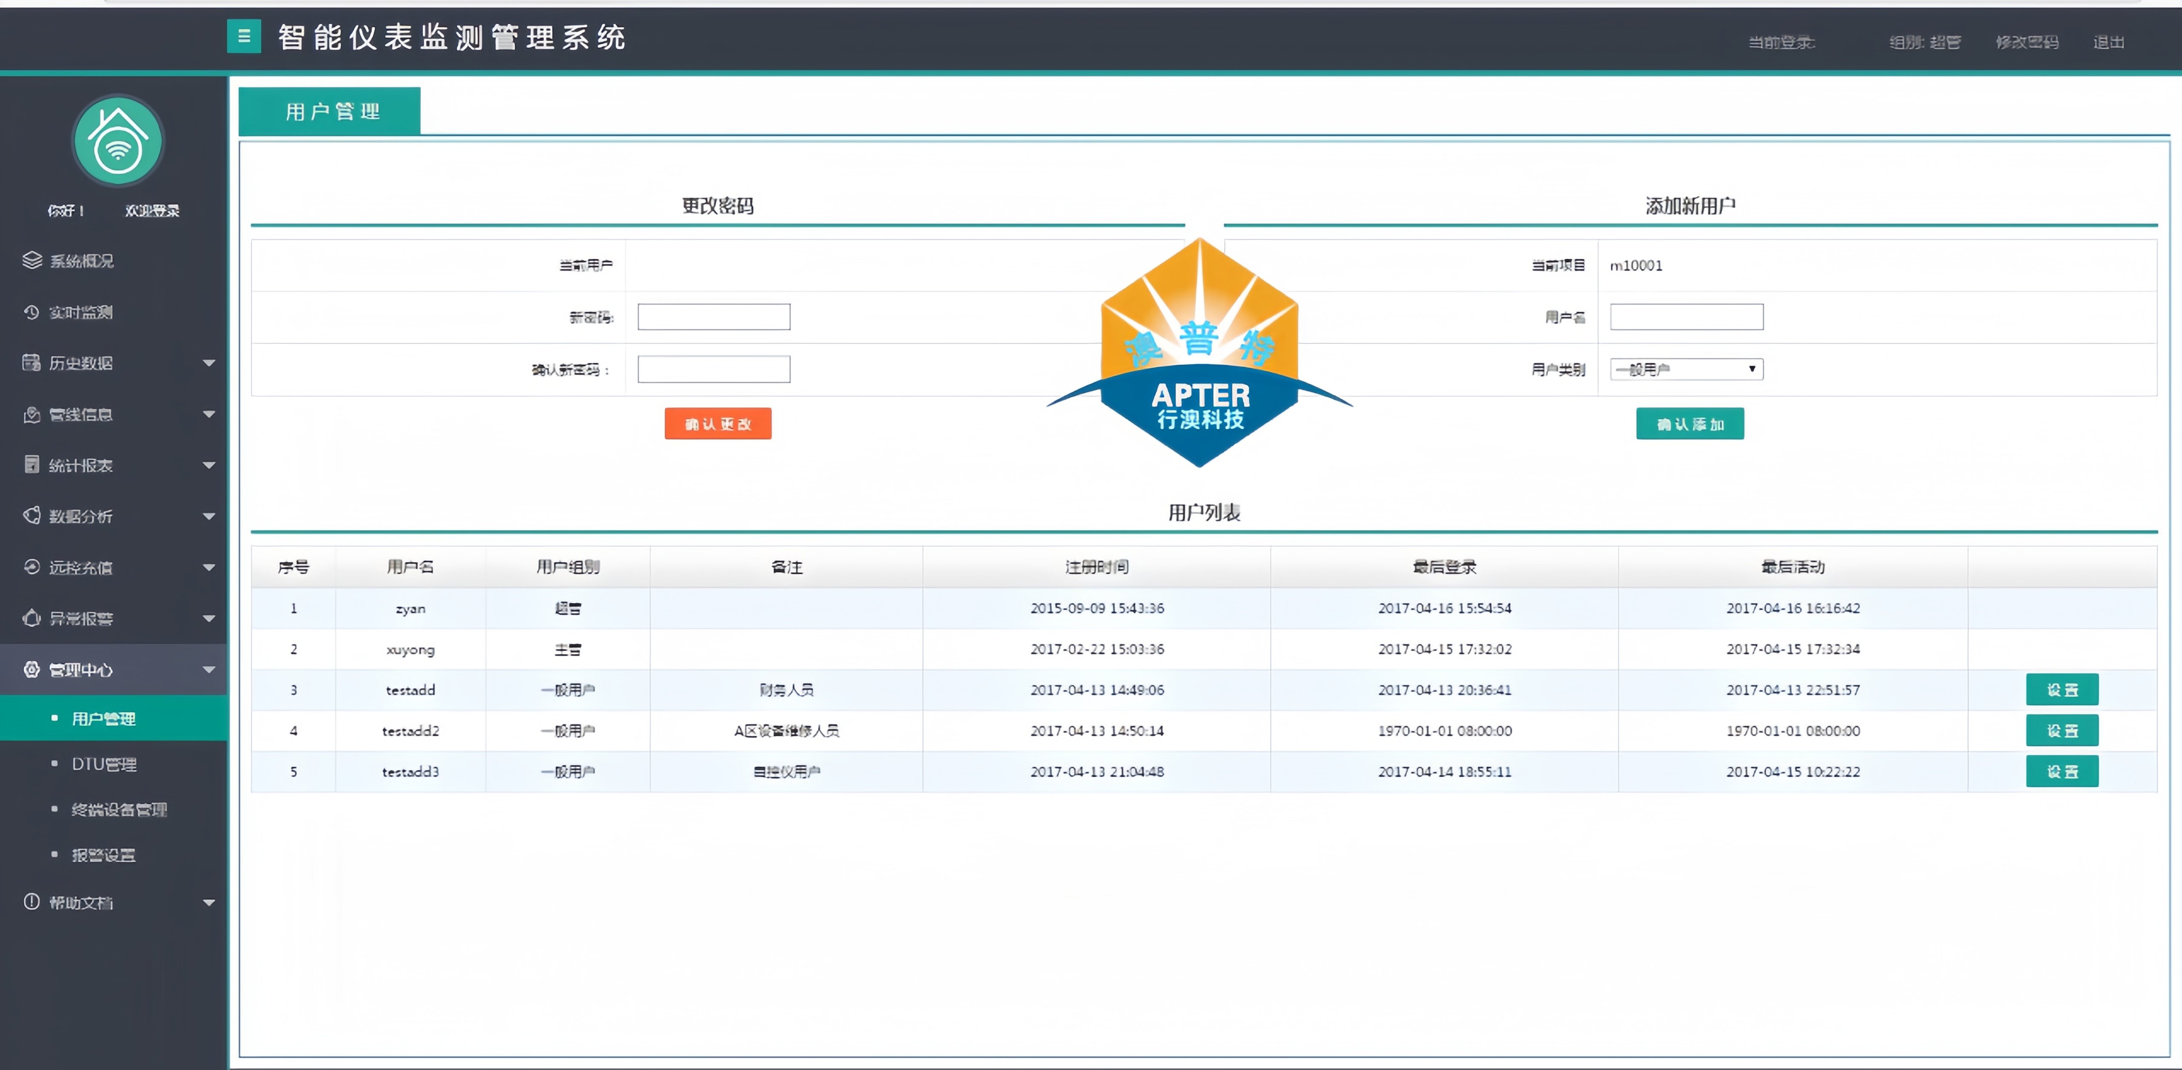
Task: Focus the 用户名 input field
Action: (x=1686, y=316)
